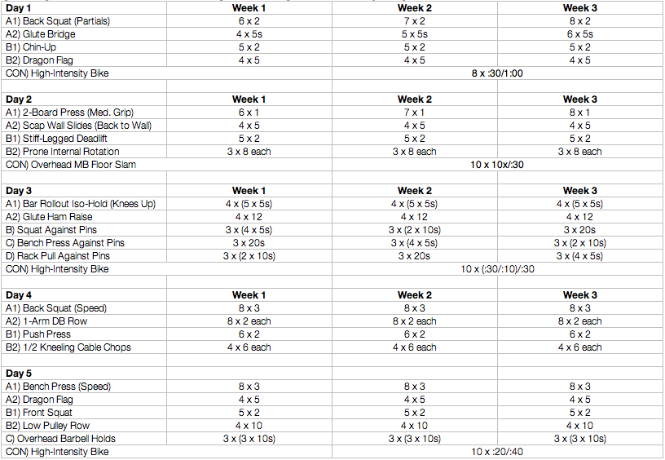The image size is (665, 460).
Task: Select the Bar Rollout Iso-Hold (Knees Up) cell
Action: tap(84, 204)
